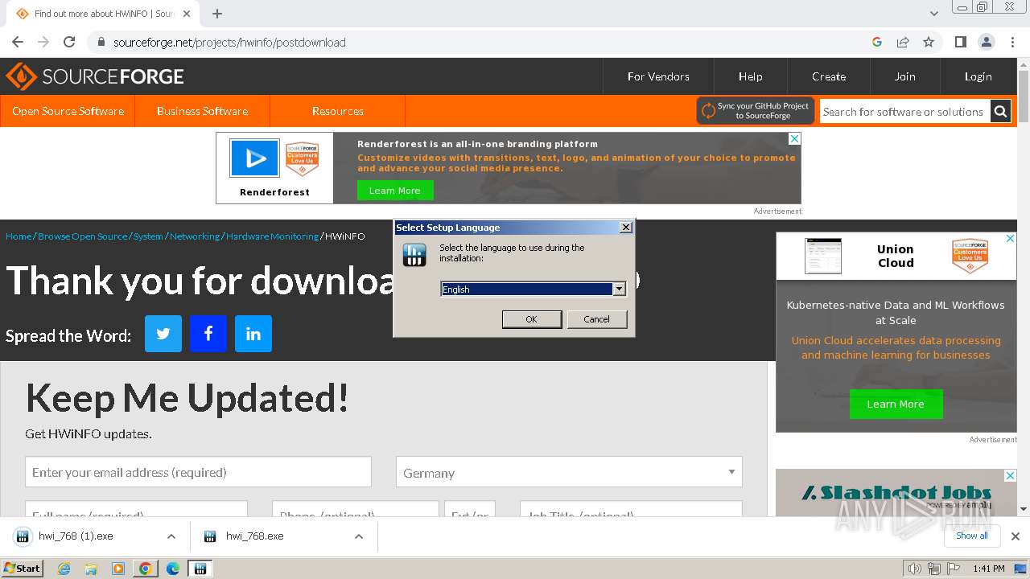Image resolution: width=1030 pixels, height=579 pixels.
Task: Click Sync your GitHub Project button
Action: click(756, 111)
